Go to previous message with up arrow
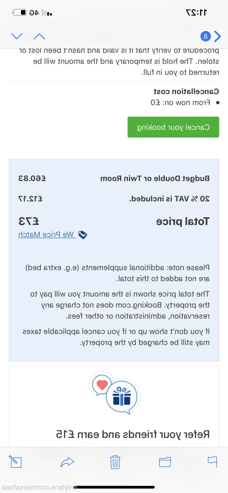The height and width of the screenshot is (493, 228). [x=39, y=37]
